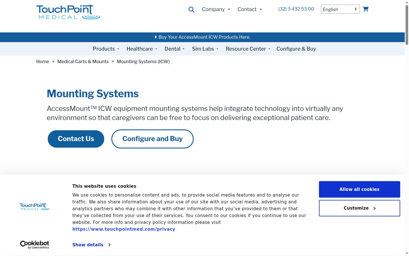The width and height of the screenshot is (409, 256).
Task: Click the TouchPoint Medical header logo
Action: 68,12
